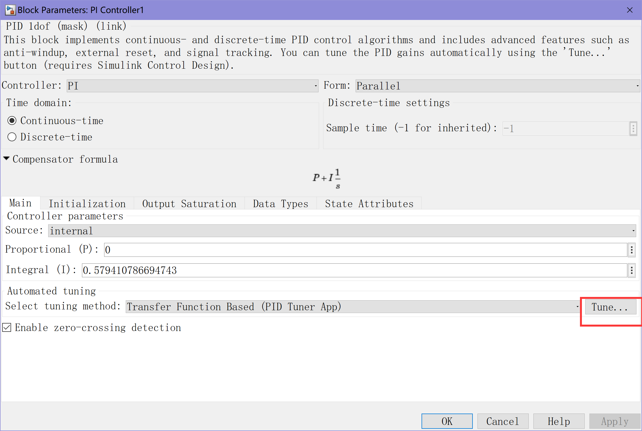642x431 pixels.
Task: Click the Tune... button
Action: (610, 307)
